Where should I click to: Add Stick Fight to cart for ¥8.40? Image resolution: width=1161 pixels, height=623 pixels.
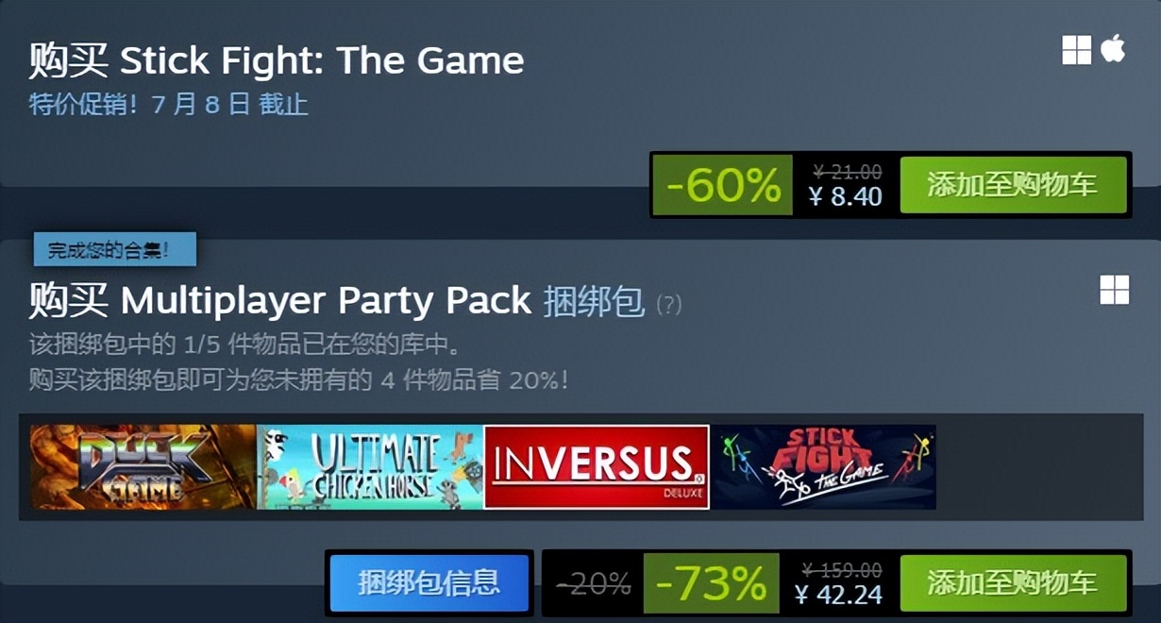[1013, 185]
